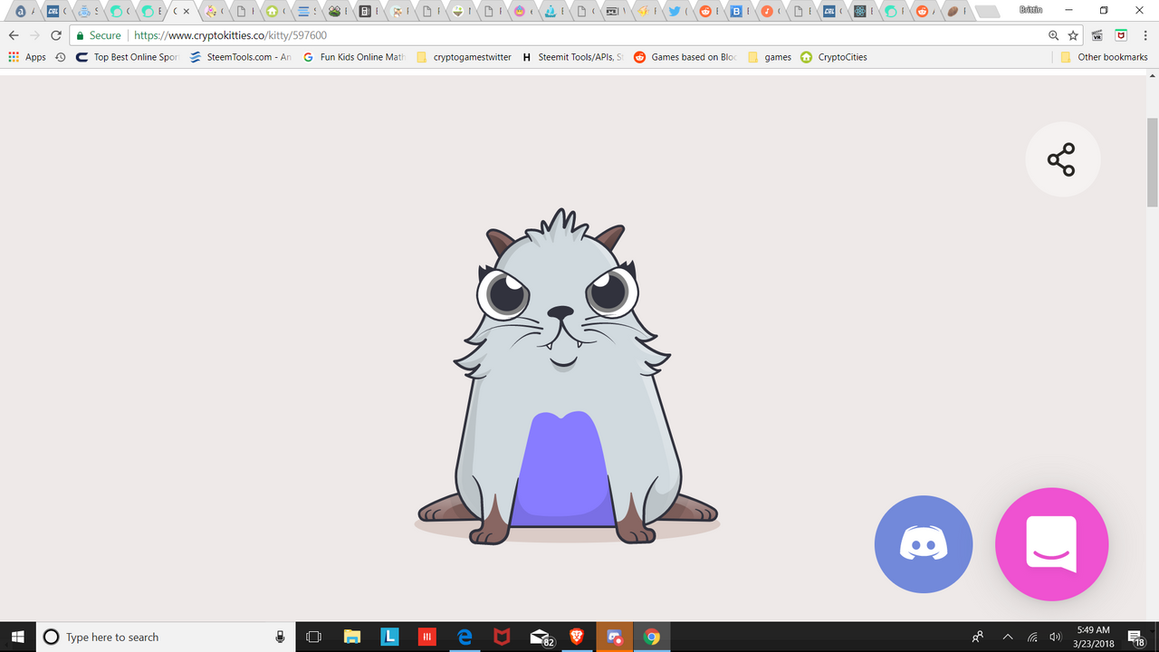
Task: Reload the page with the refresh icon
Action: 56,35
